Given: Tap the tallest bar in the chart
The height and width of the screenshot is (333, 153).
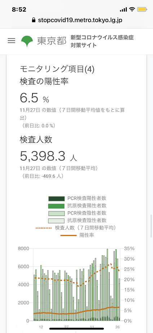Looking at the screenshot, I should pos(107,284).
